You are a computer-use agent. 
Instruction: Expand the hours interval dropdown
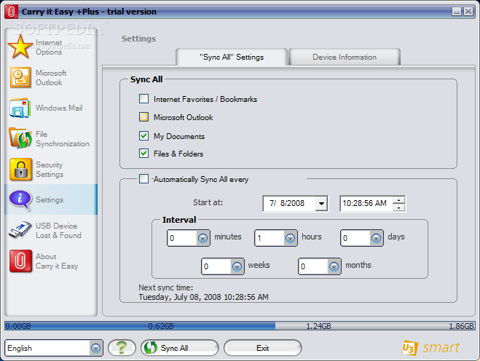tap(290, 238)
